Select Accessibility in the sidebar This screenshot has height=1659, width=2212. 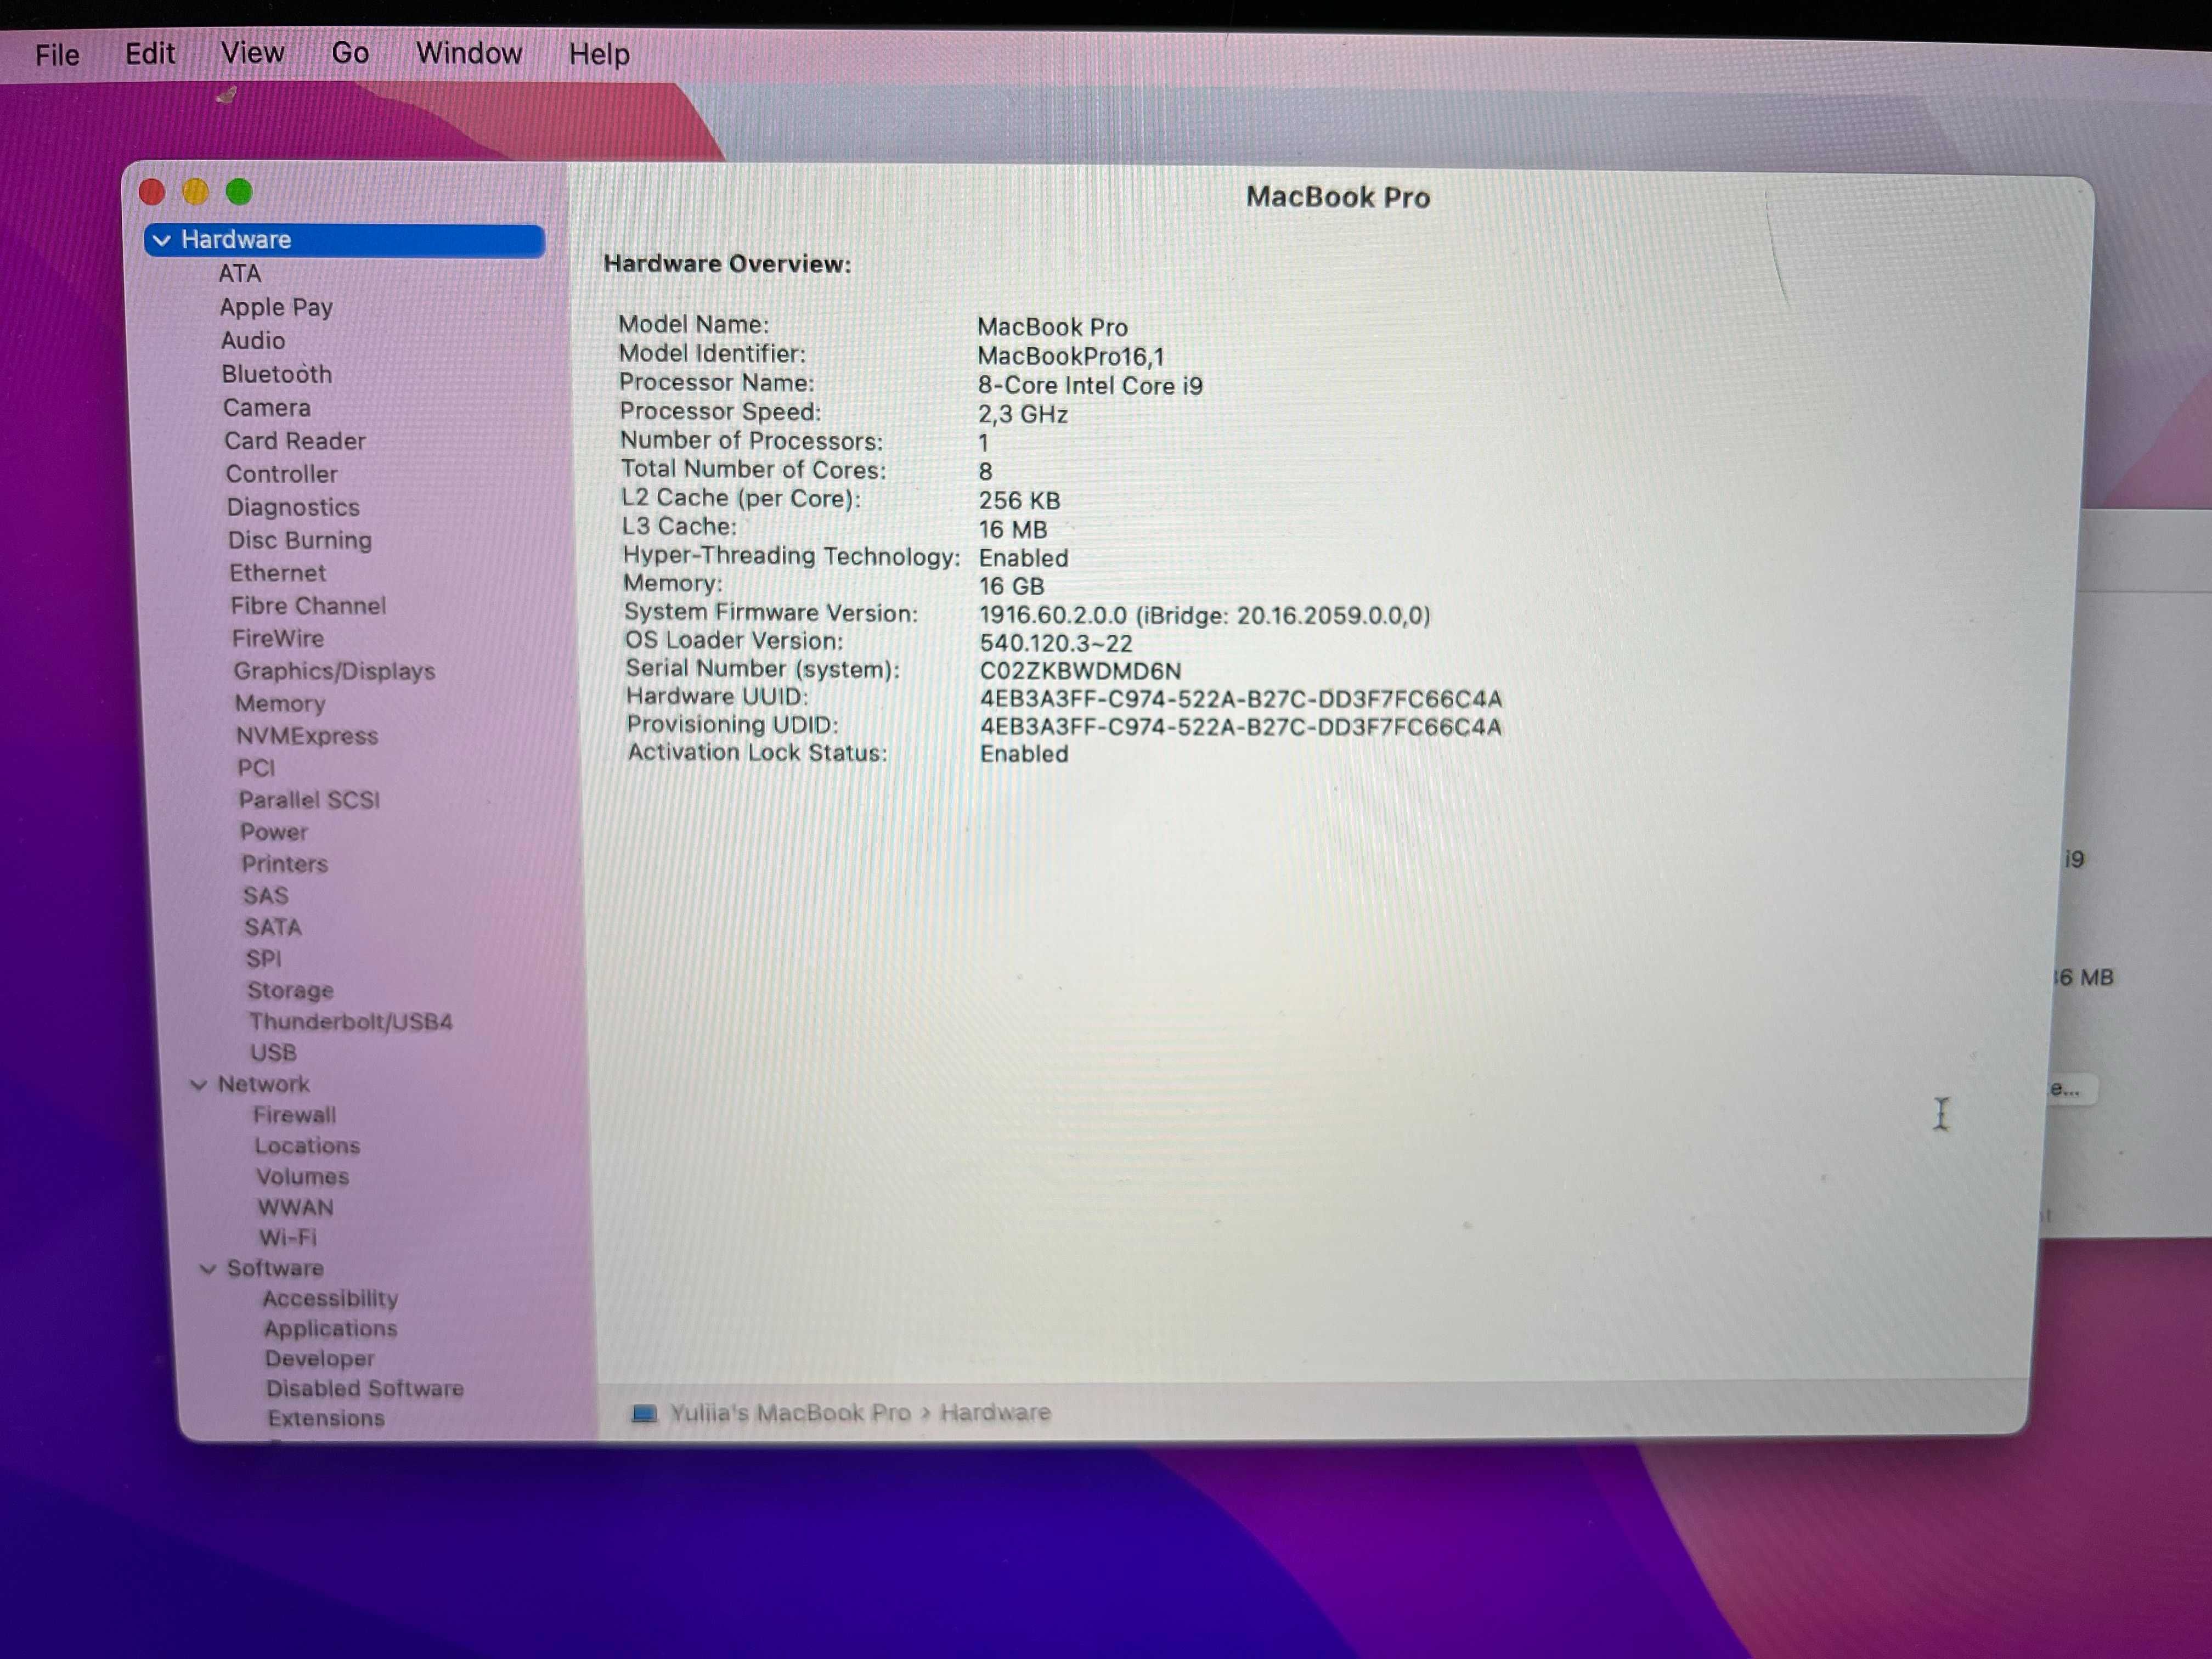[330, 1298]
